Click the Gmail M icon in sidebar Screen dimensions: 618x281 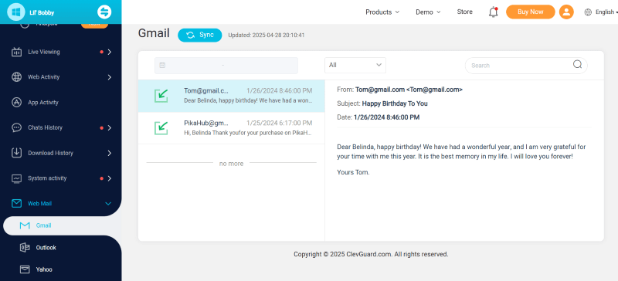(25, 225)
